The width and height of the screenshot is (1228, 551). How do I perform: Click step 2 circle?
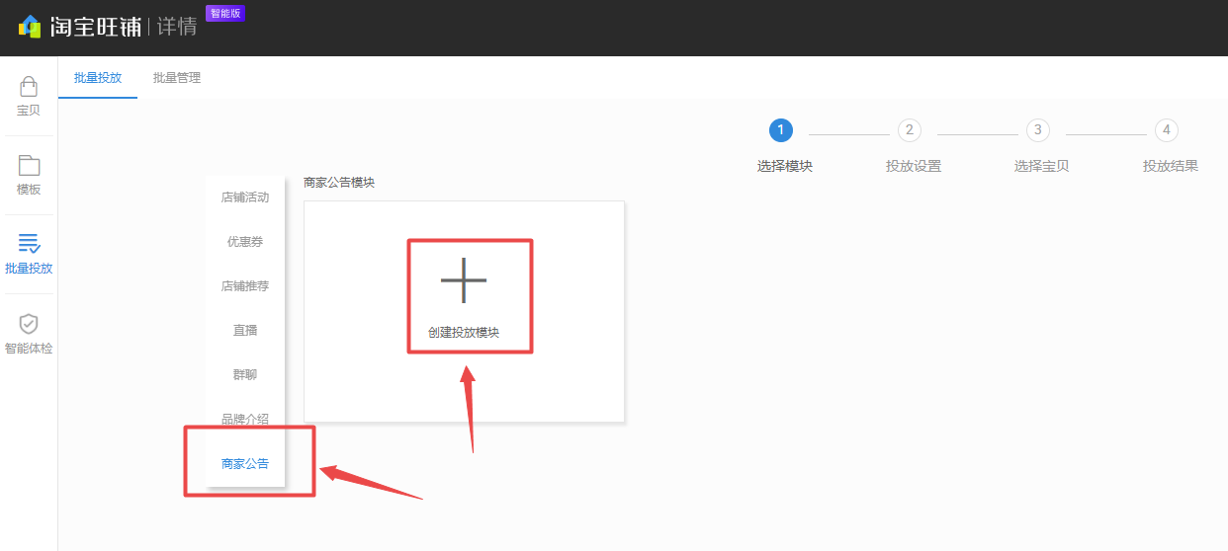coord(910,130)
